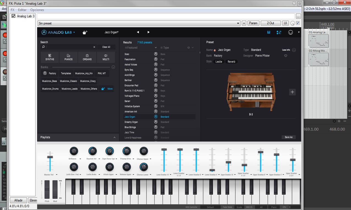Favorite Jazz Organ preset with heart icon
This screenshot has height=210, width=351.
[x=286, y=56]
